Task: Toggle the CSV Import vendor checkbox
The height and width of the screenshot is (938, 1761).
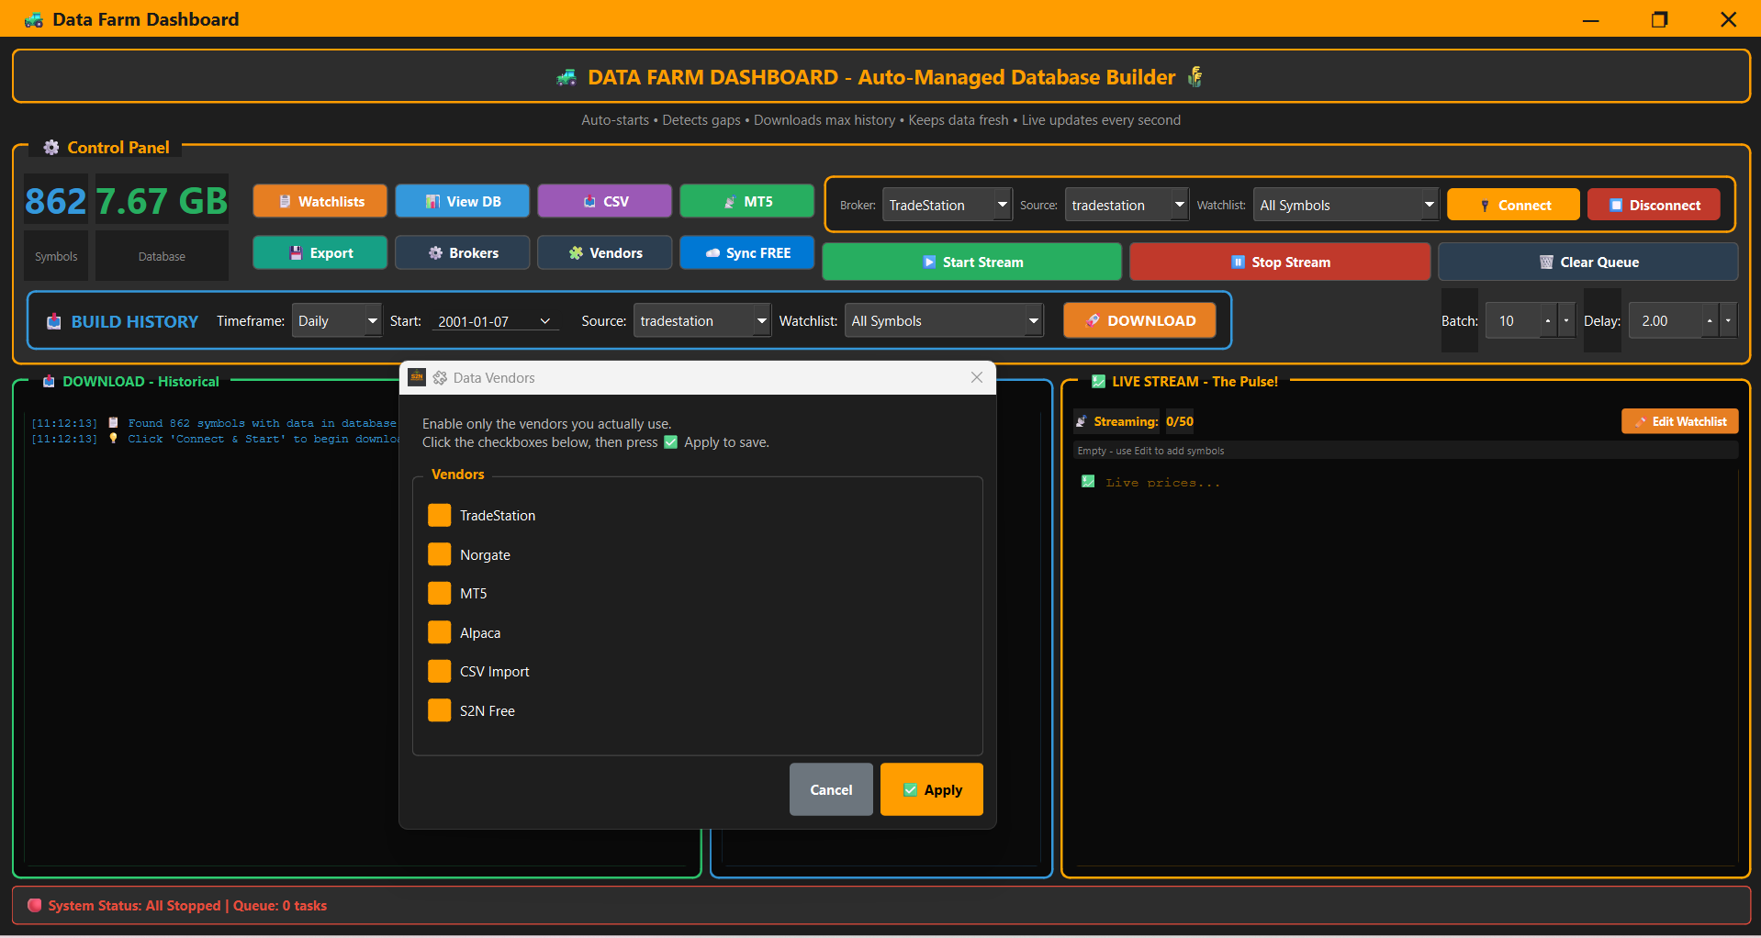Action: pyautogui.click(x=440, y=671)
